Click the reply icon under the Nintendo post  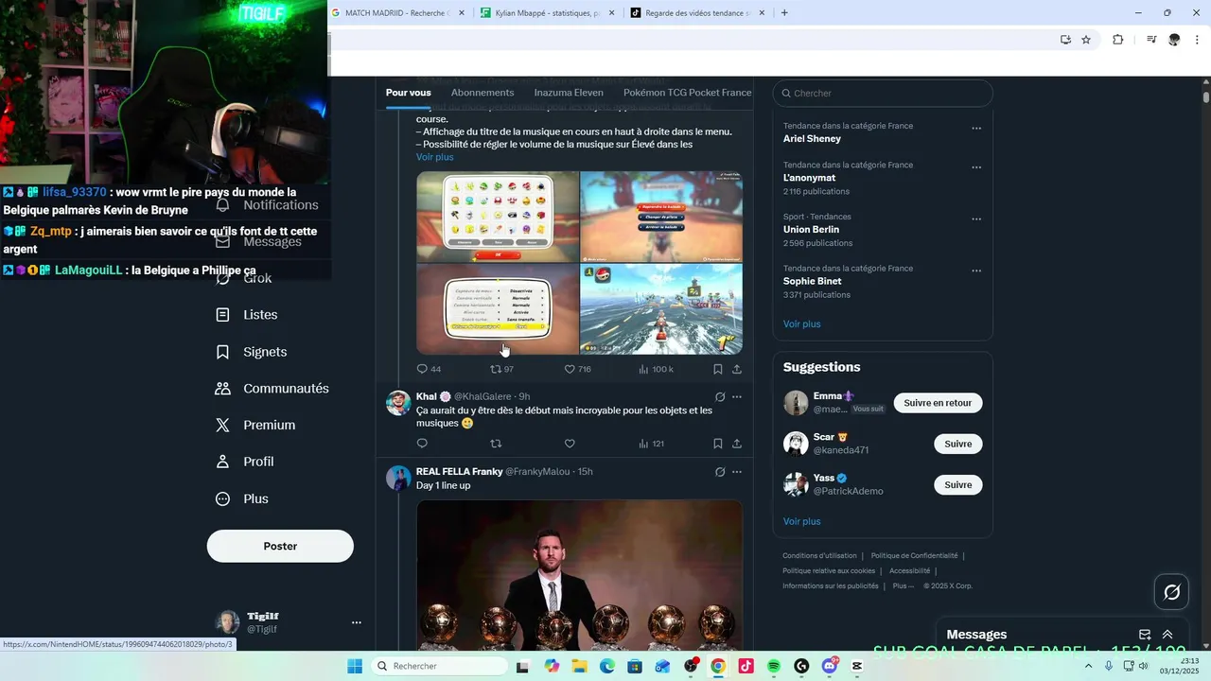click(x=422, y=369)
